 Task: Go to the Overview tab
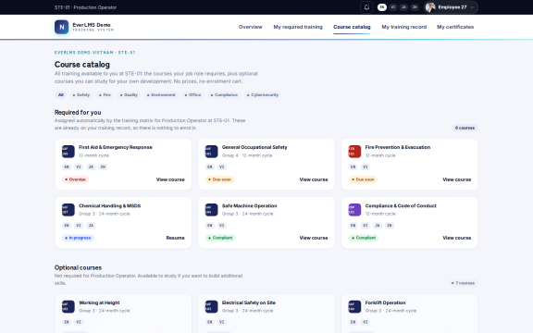pos(251,27)
